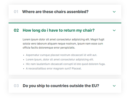Click the 'Lorem ipsum dolor sit amet' answer paragraph
The width and height of the screenshot is (131, 98).
click(63, 44)
